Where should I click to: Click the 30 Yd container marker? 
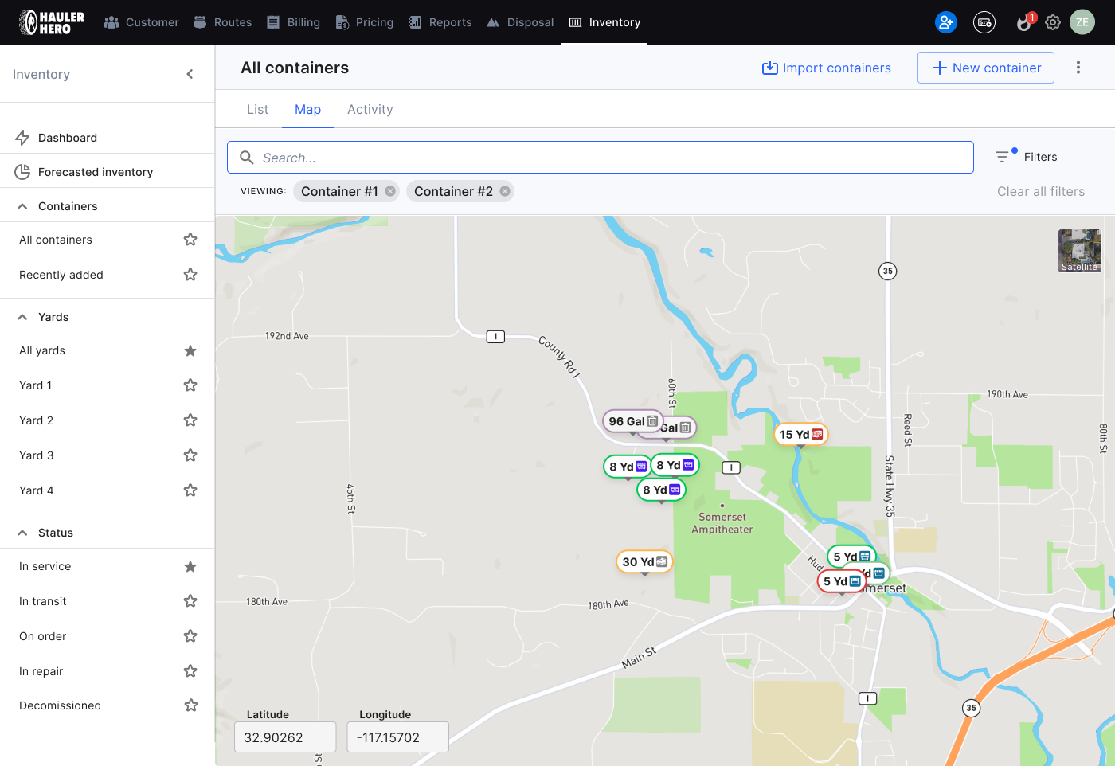(645, 561)
